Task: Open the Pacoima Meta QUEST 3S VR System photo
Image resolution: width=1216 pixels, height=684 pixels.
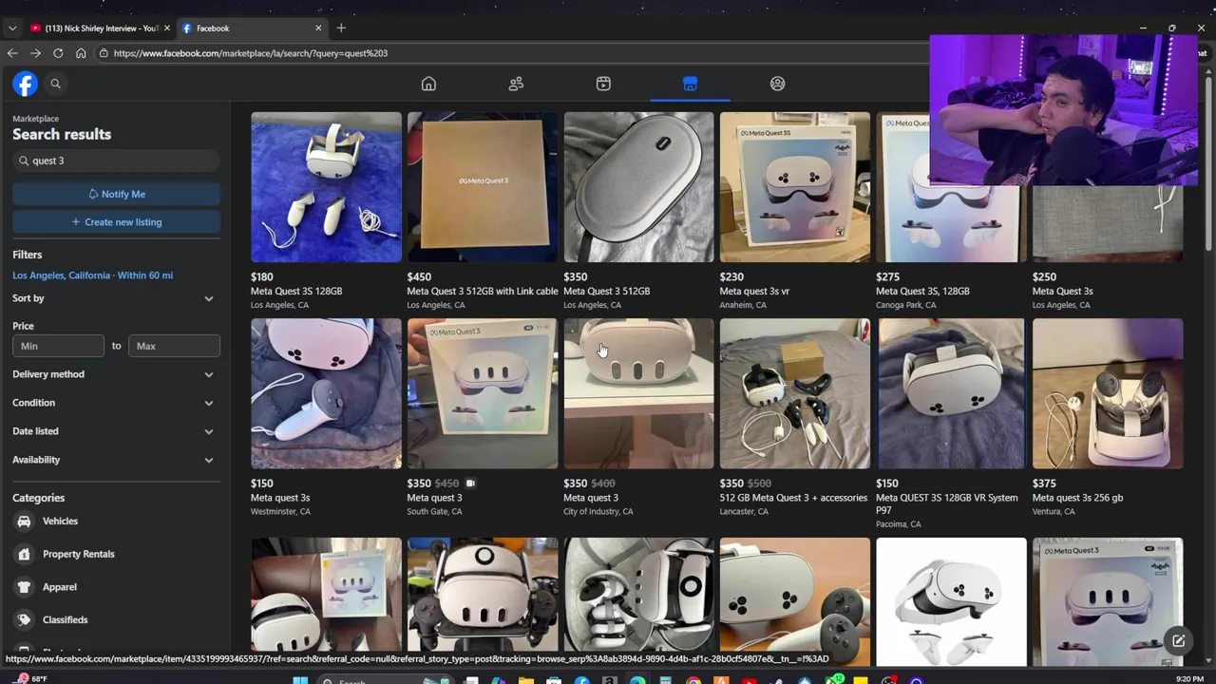Action: click(951, 393)
